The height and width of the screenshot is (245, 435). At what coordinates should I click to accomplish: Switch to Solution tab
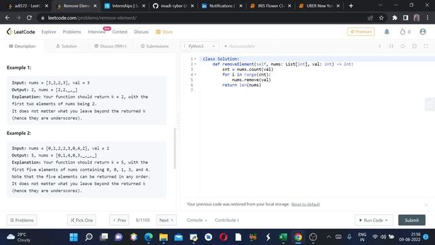pyautogui.click(x=67, y=46)
